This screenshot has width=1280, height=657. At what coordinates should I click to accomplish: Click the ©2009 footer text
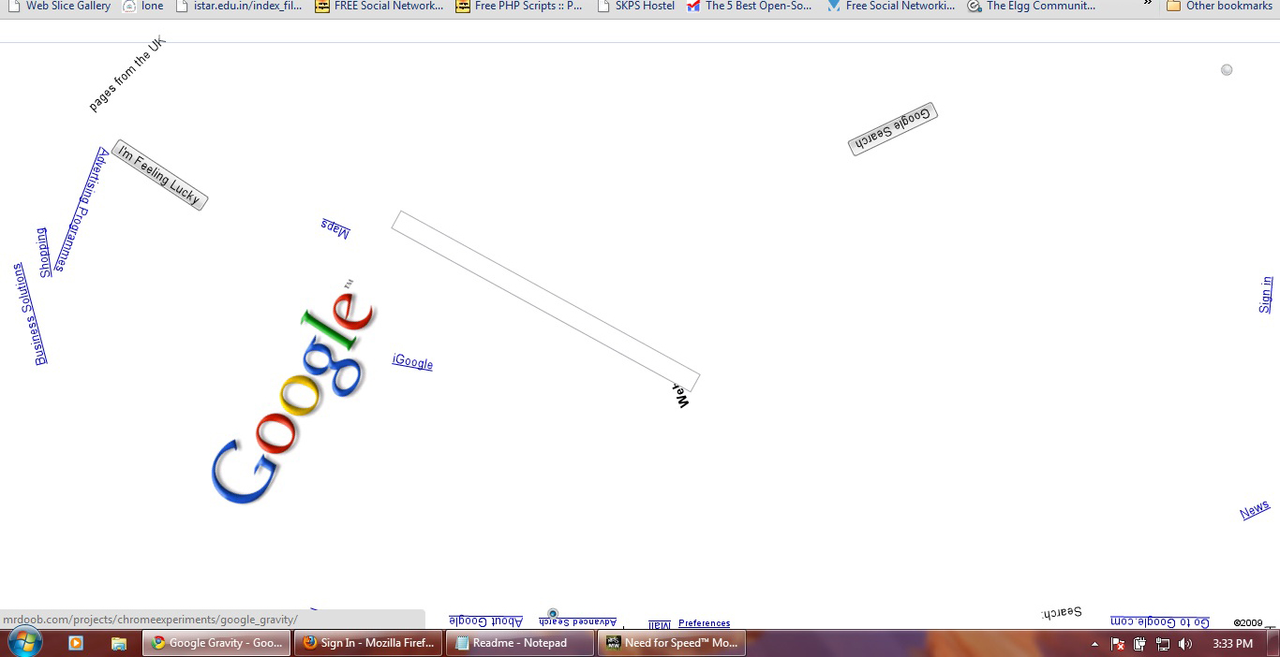1248,623
